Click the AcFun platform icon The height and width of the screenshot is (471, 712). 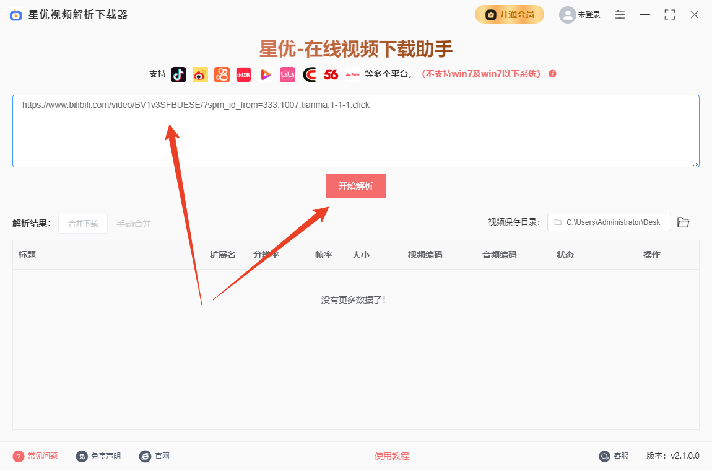(x=352, y=74)
